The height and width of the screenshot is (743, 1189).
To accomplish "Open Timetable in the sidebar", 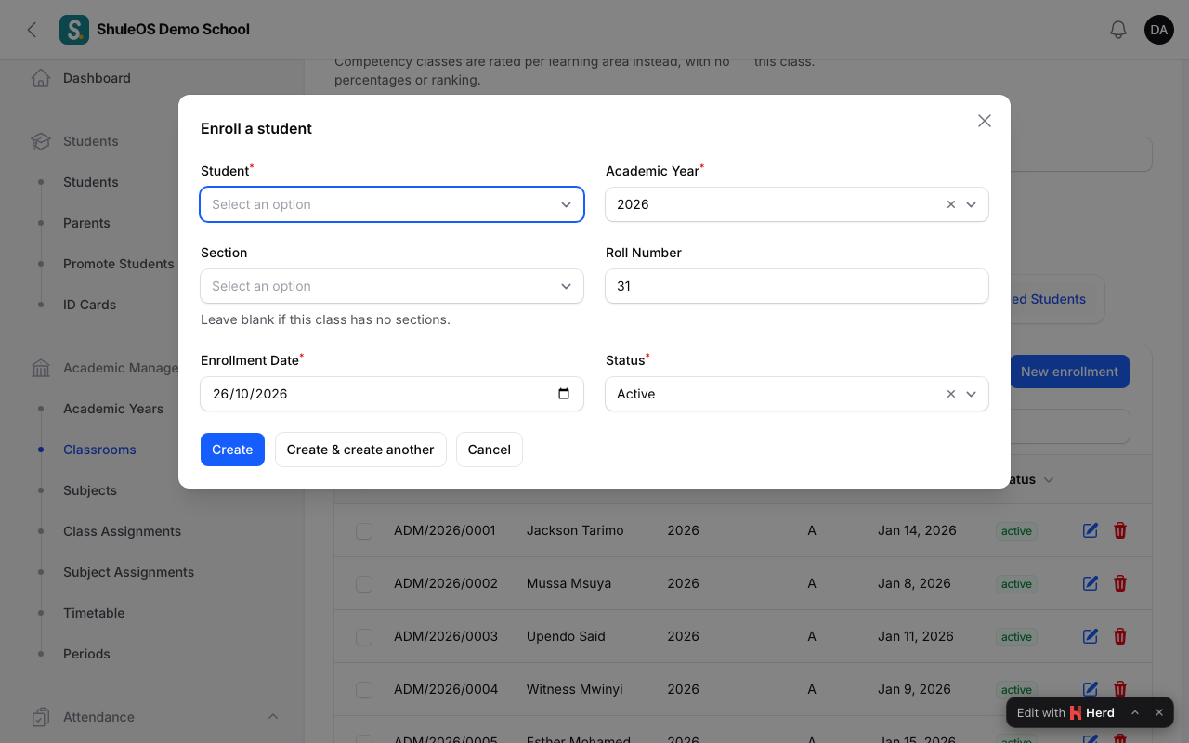I will pos(94,613).
